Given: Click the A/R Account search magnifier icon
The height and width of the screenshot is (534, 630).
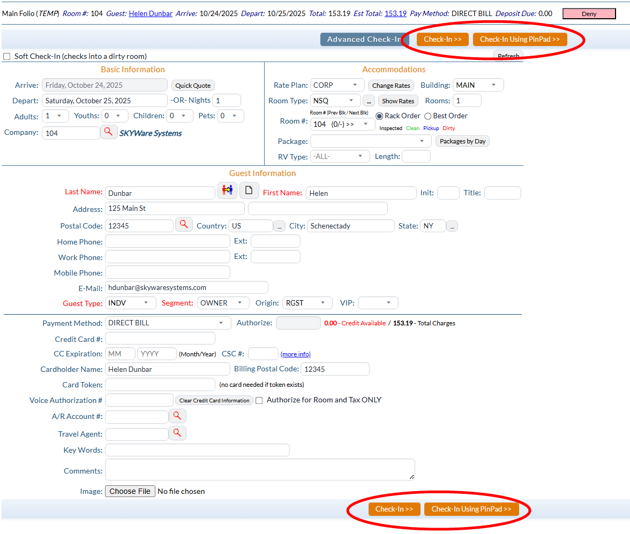Looking at the screenshot, I should click(x=177, y=416).
